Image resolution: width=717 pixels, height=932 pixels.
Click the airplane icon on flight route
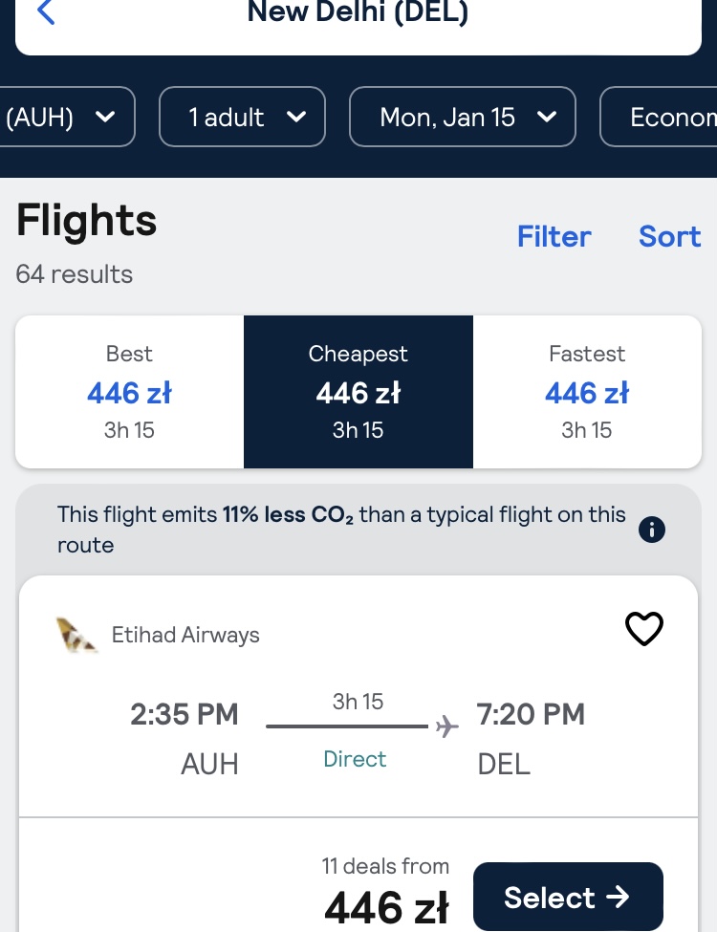tap(447, 726)
